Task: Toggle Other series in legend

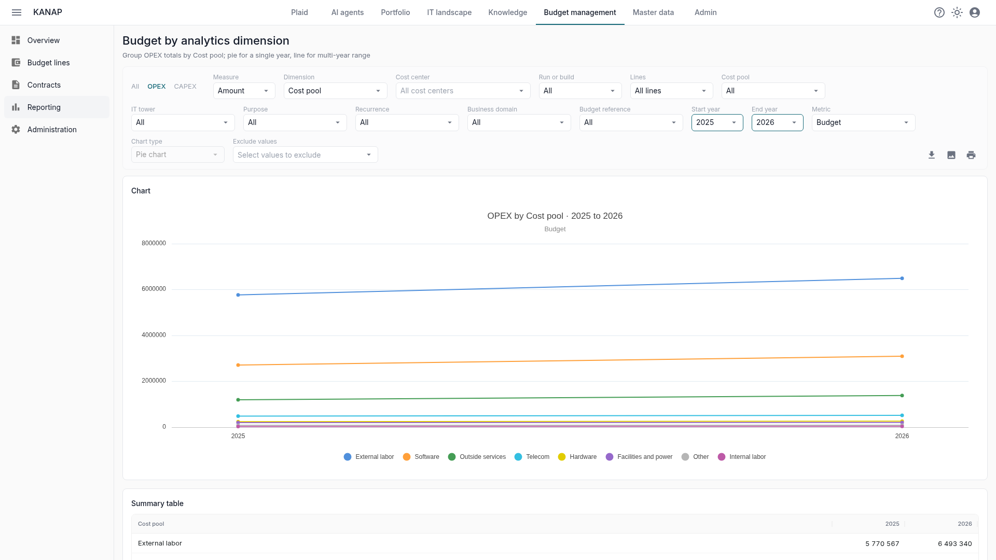Action: click(695, 457)
